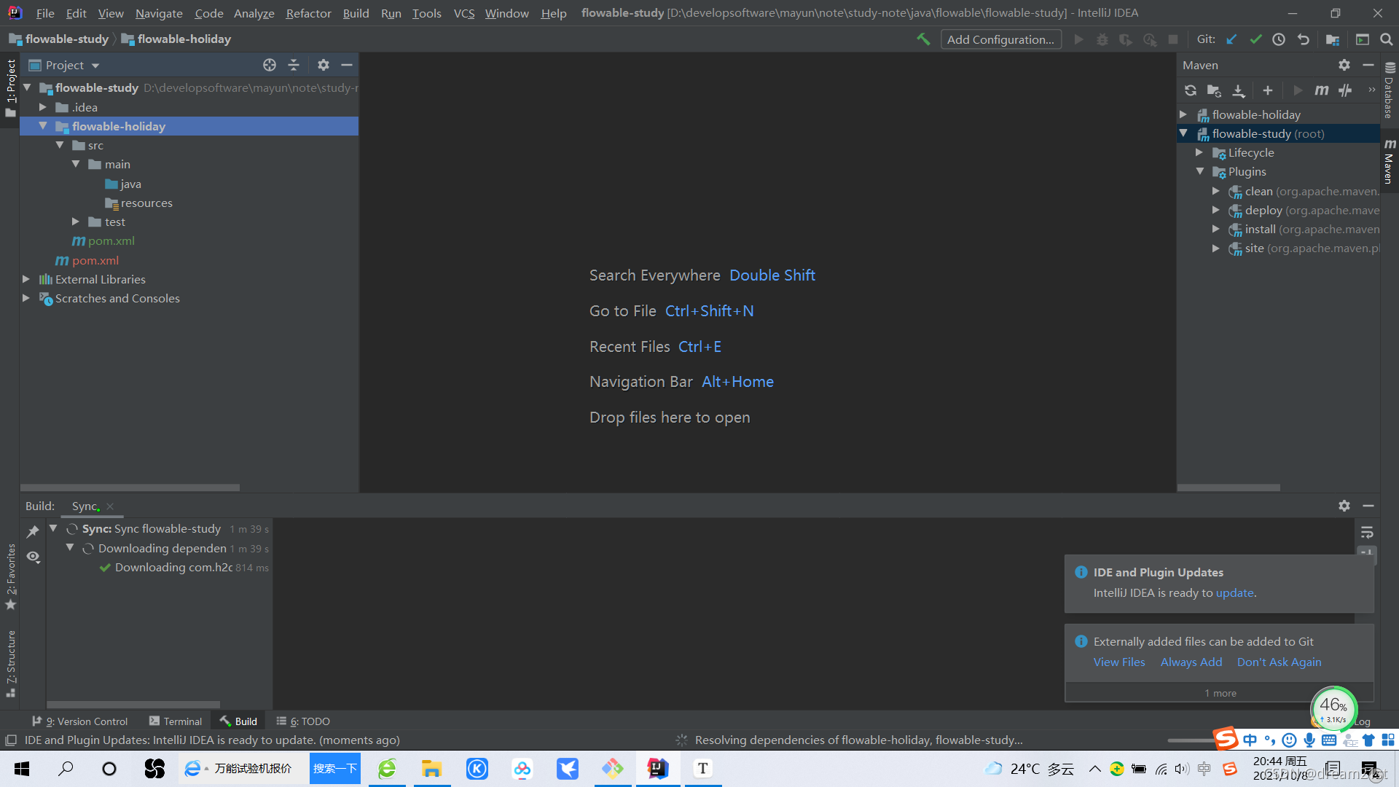Close the Sync build tab
Screen dimensions: 1399x787
pos(110,506)
